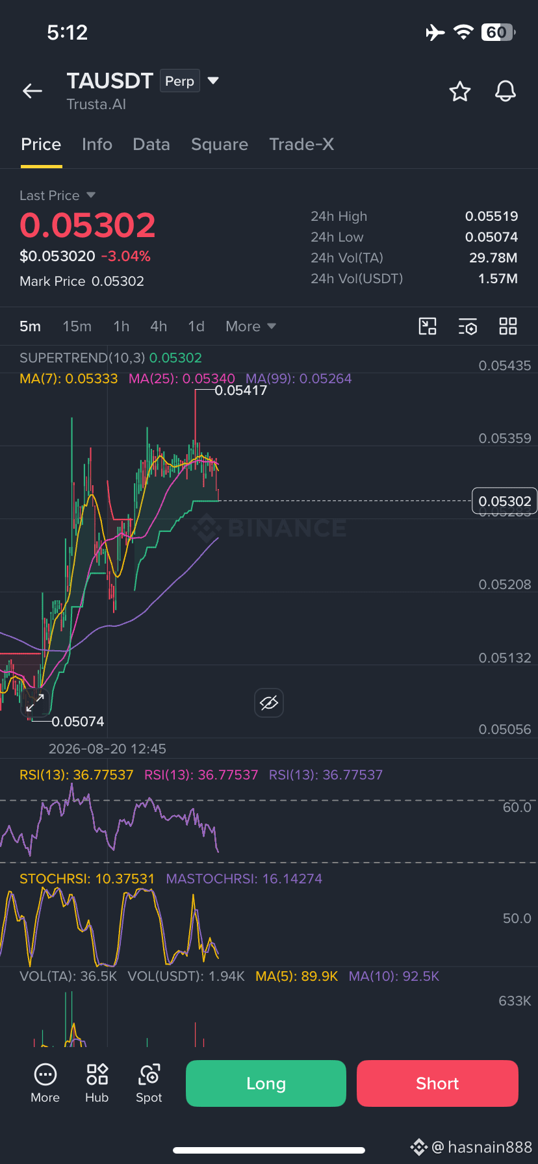This screenshot has height=1164, width=538.
Task: Tap the 24h Vol(TA) value 29.78M
Action: (x=493, y=257)
